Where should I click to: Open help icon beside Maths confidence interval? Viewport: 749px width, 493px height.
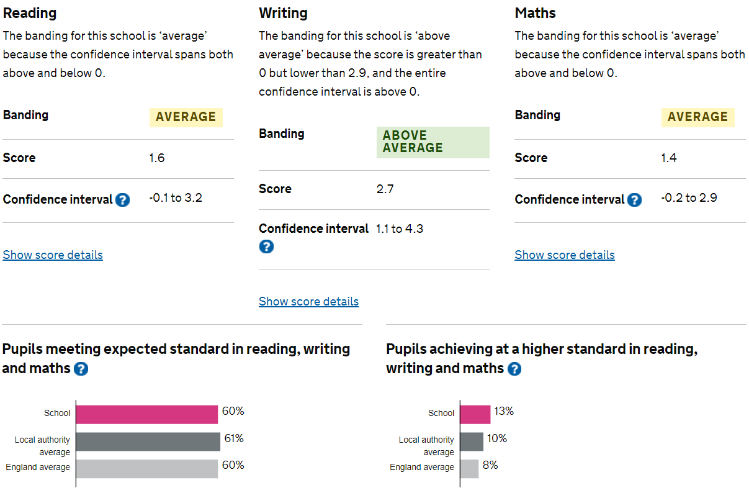pos(634,200)
